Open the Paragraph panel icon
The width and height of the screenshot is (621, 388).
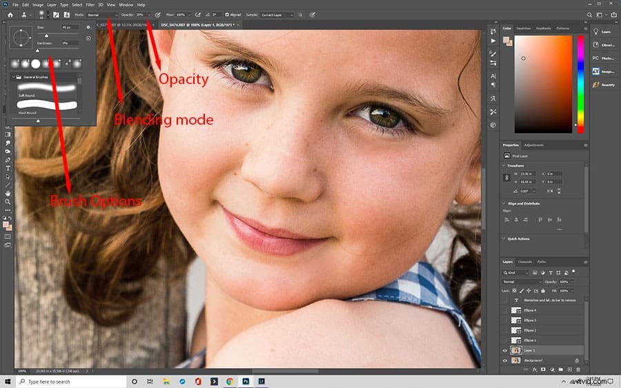point(493,85)
